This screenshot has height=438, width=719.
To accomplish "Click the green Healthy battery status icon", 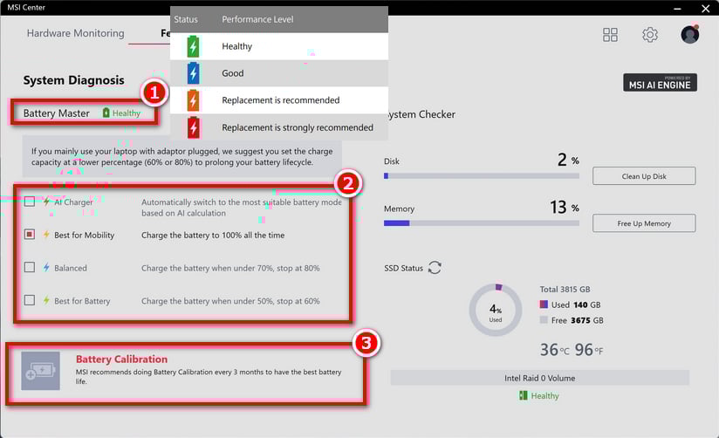I will click(193, 46).
